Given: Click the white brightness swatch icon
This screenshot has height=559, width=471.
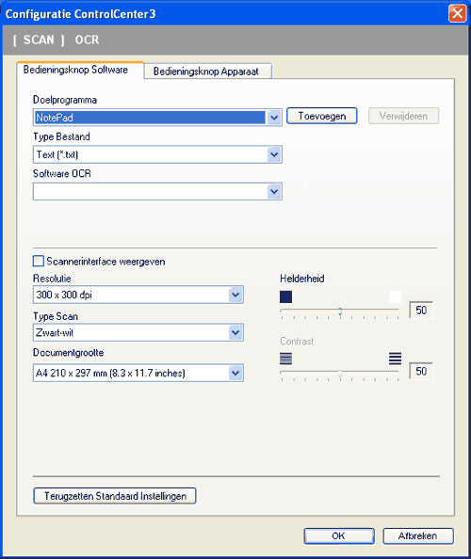Looking at the screenshot, I should coord(395,296).
